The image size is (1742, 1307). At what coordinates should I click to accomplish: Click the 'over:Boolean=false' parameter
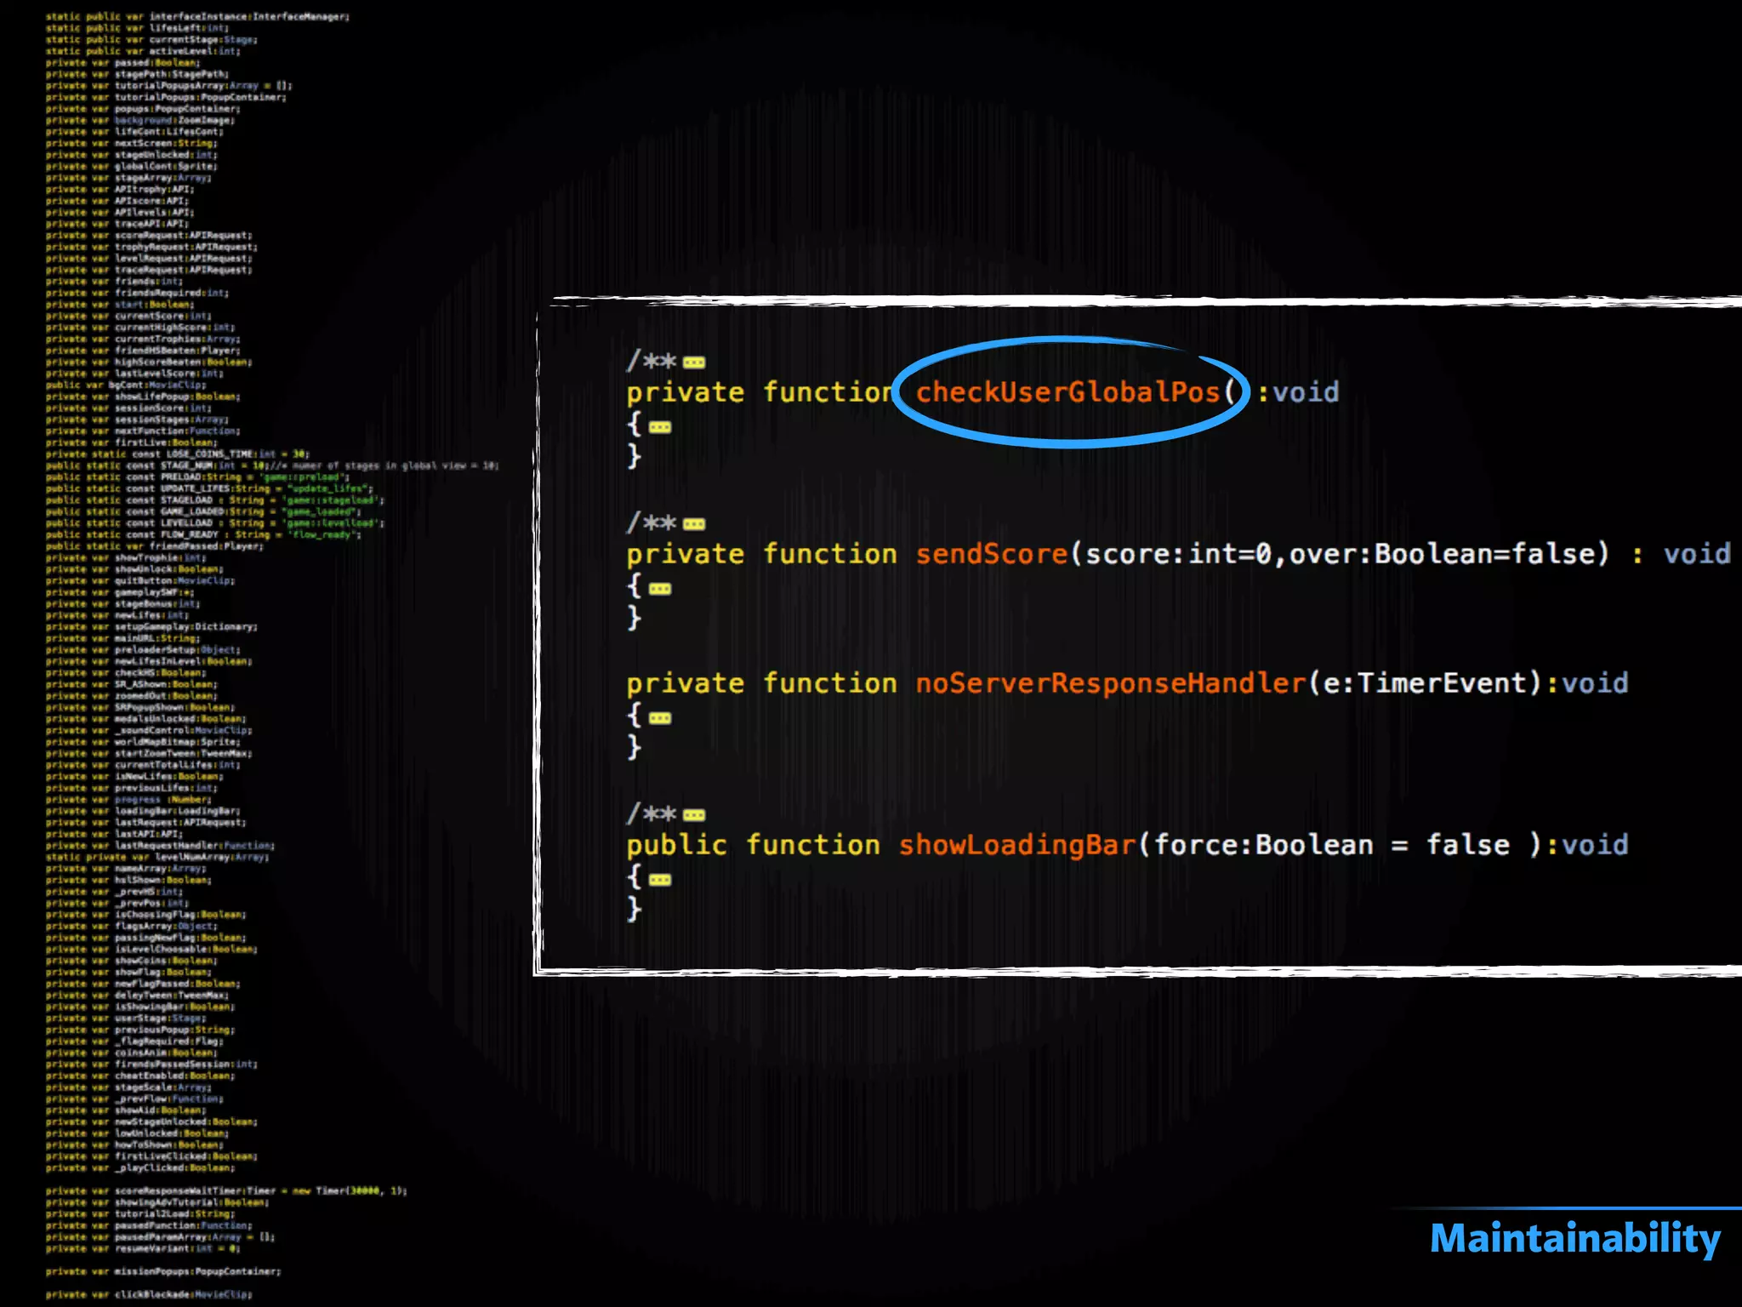coord(1442,554)
